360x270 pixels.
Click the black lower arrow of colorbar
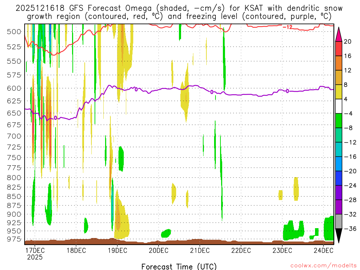339,236
